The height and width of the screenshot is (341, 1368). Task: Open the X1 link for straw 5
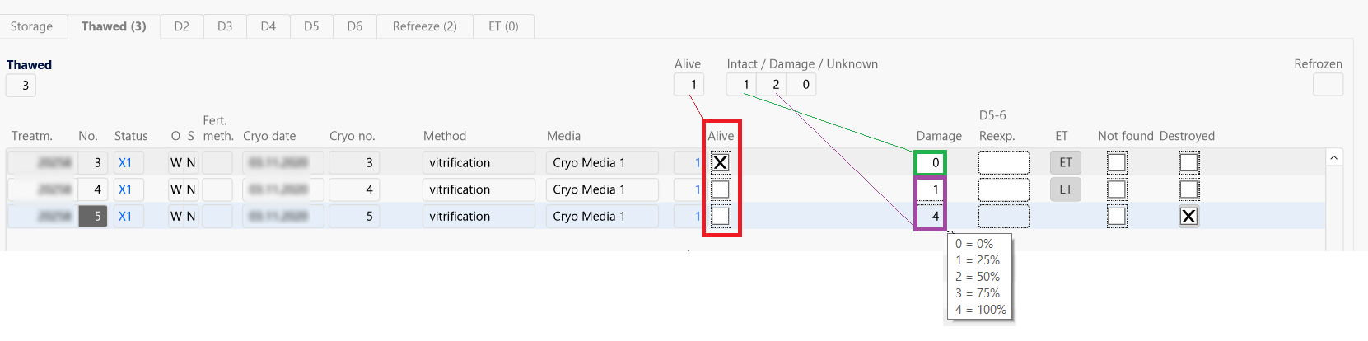pyautogui.click(x=125, y=216)
